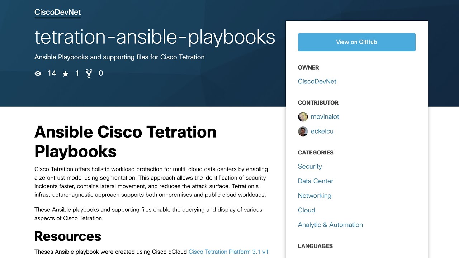Open movinalot's avatar image
The height and width of the screenshot is (258, 459).
pyautogui.click(x=303, y=117)
